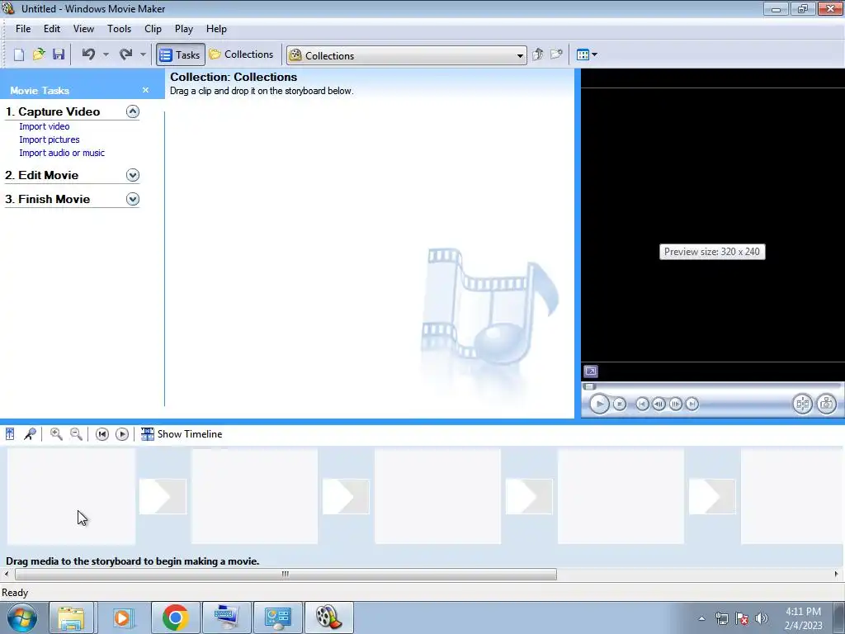
Task: Click the preview seek bar slider
Action: tap(589, 386)
